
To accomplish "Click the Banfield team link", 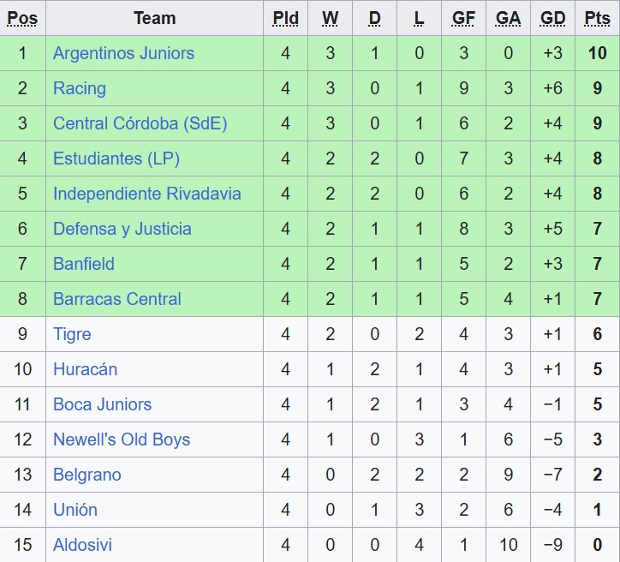I will [x=83, y=264].
